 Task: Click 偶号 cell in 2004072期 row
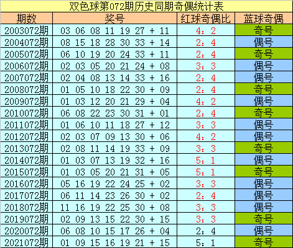[x=264, y=42]
